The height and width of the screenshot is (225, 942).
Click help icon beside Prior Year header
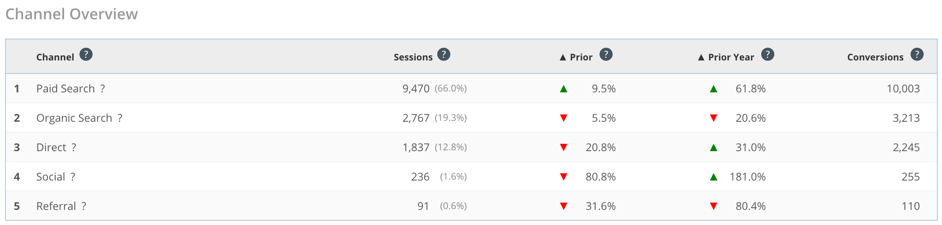coord(768,55)
